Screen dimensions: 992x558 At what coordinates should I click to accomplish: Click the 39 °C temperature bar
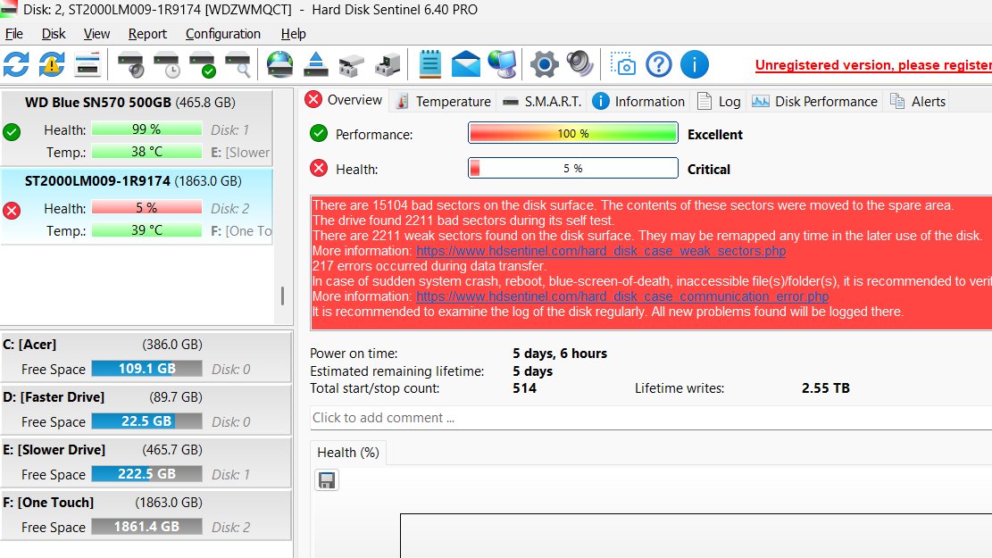(x=146, y=230)
